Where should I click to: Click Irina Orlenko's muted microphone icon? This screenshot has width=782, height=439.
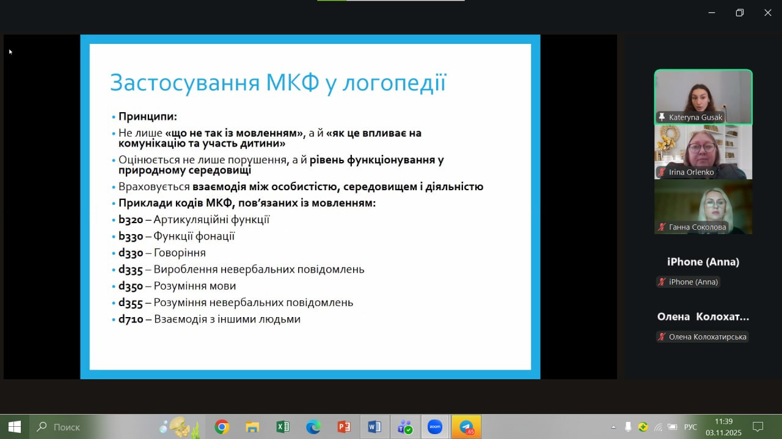coord(661,172)
